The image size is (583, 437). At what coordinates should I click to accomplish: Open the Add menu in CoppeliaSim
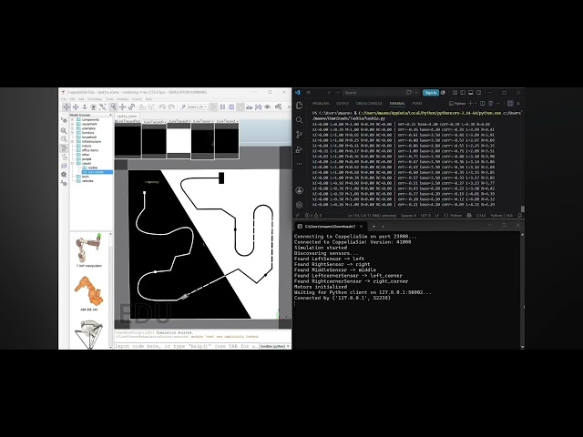pyautogui.click(x=81, y=99)
